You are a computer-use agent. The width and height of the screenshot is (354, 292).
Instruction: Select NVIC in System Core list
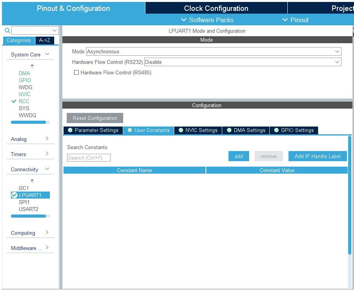point(25,94)
